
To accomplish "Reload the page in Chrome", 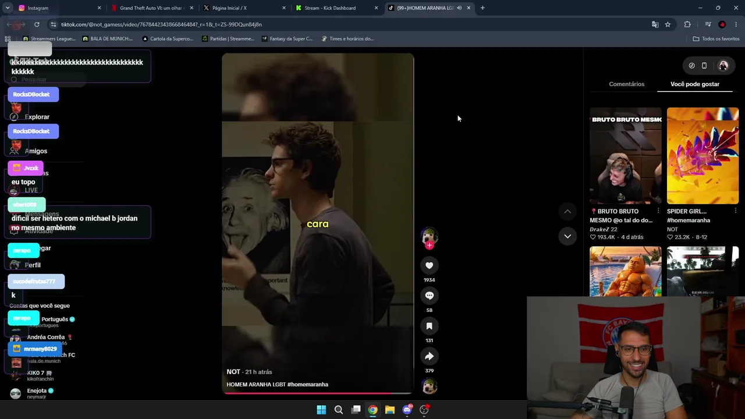I will point(37,24).
